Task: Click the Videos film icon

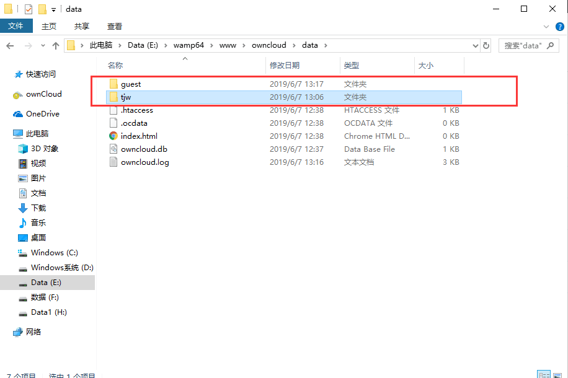Action: pyautogui.click(x=23, y=164)
